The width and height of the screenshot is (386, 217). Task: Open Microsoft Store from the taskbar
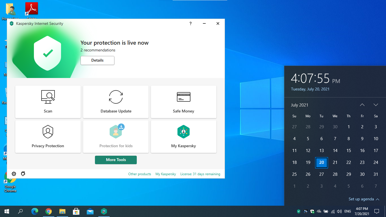(76, 211)
